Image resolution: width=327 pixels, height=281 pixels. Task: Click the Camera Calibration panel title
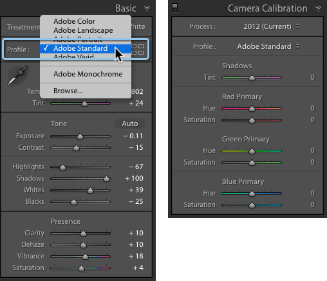click(x=268, y=8)
